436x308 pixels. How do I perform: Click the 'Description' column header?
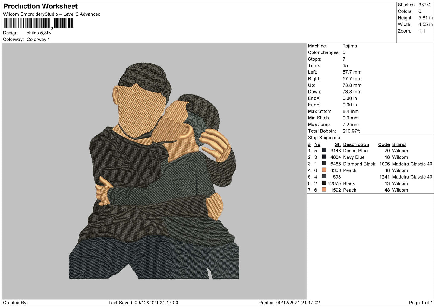(356, 144)
